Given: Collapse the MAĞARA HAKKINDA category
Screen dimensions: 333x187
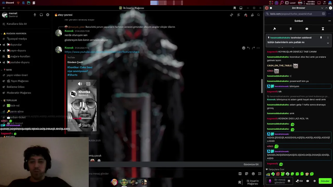Looking at the screenshot, I should click(x=15, y=34).
